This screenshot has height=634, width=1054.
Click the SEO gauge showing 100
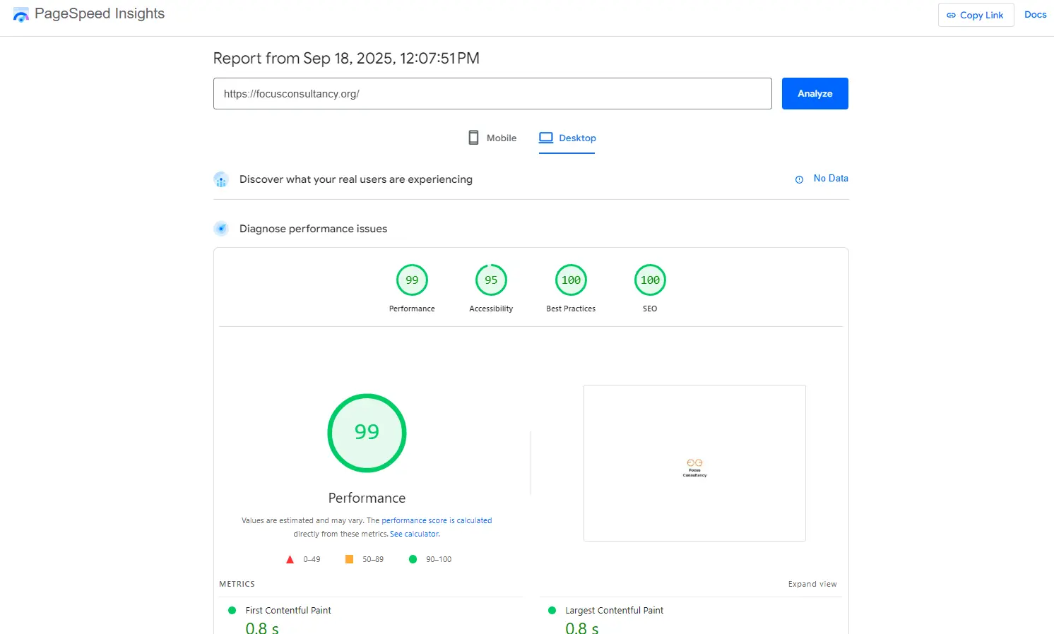click(649, 280)
